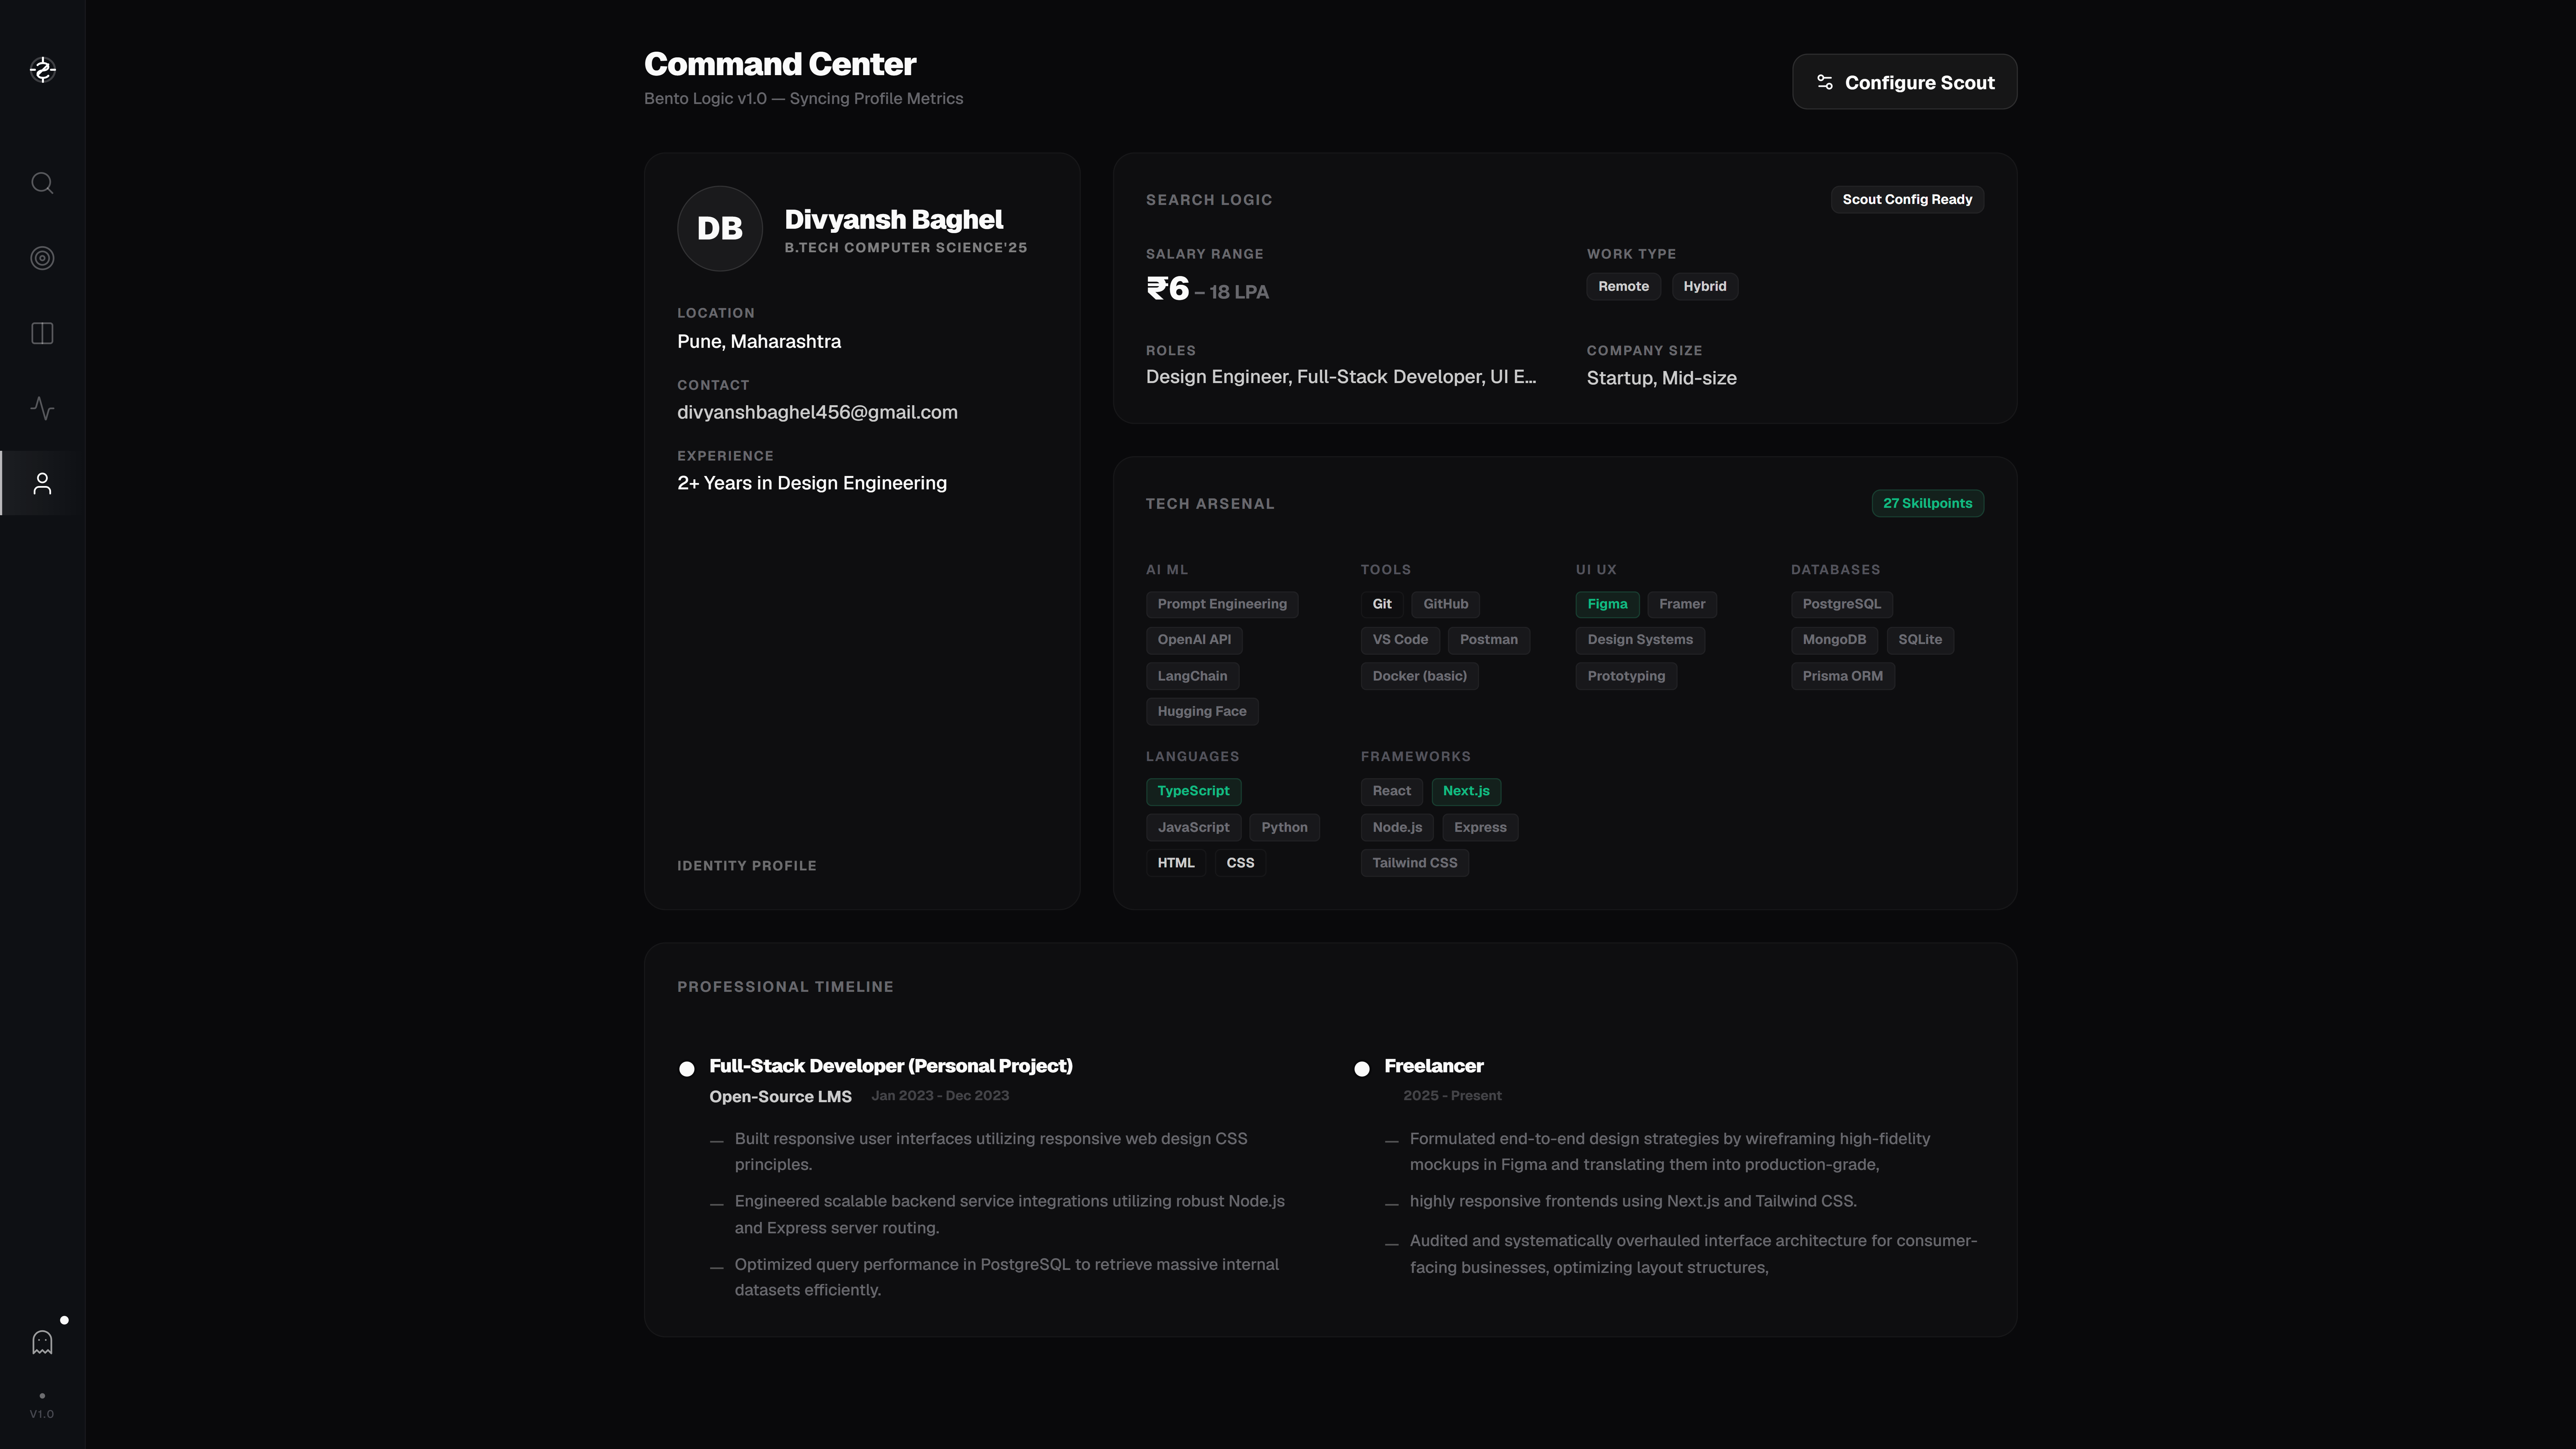The width and height of the screenshot is (2576, 1449).
Task: Click the 2025 - Present date label
Action: [x=1452, y=1096]
